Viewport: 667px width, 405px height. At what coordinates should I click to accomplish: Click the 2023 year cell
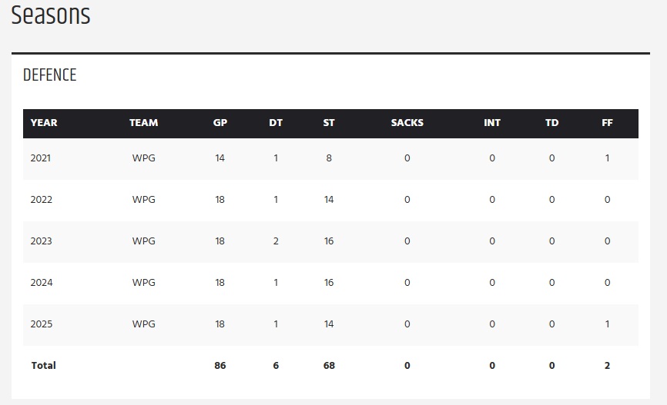click(41, 241)
